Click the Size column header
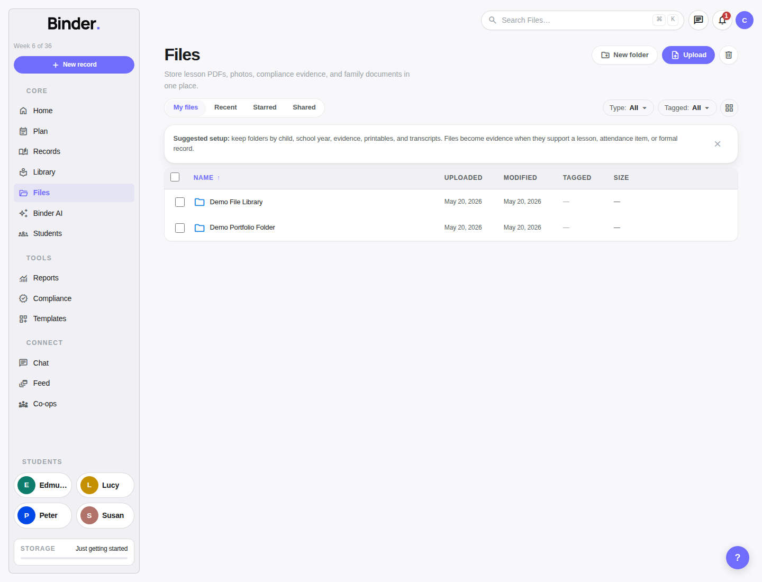The image size is (762, 582). point(621,178)
